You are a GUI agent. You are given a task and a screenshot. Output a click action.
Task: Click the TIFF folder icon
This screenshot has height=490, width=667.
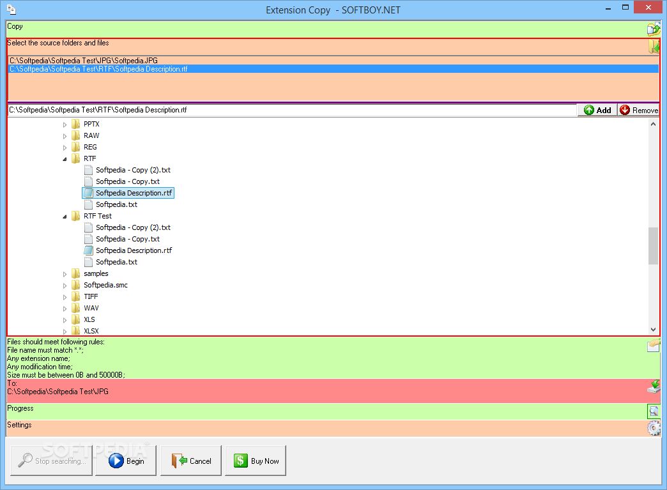pos(76,296)
